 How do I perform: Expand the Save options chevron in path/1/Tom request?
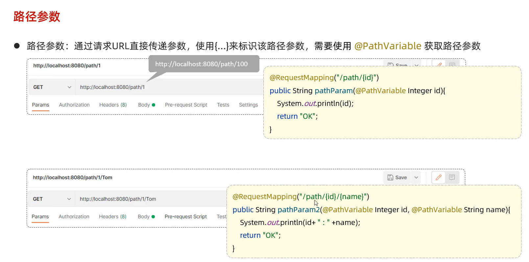[x=416, y=177]
